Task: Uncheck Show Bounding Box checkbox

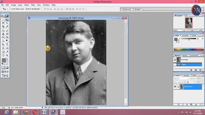Action: (x=27, y=9)
